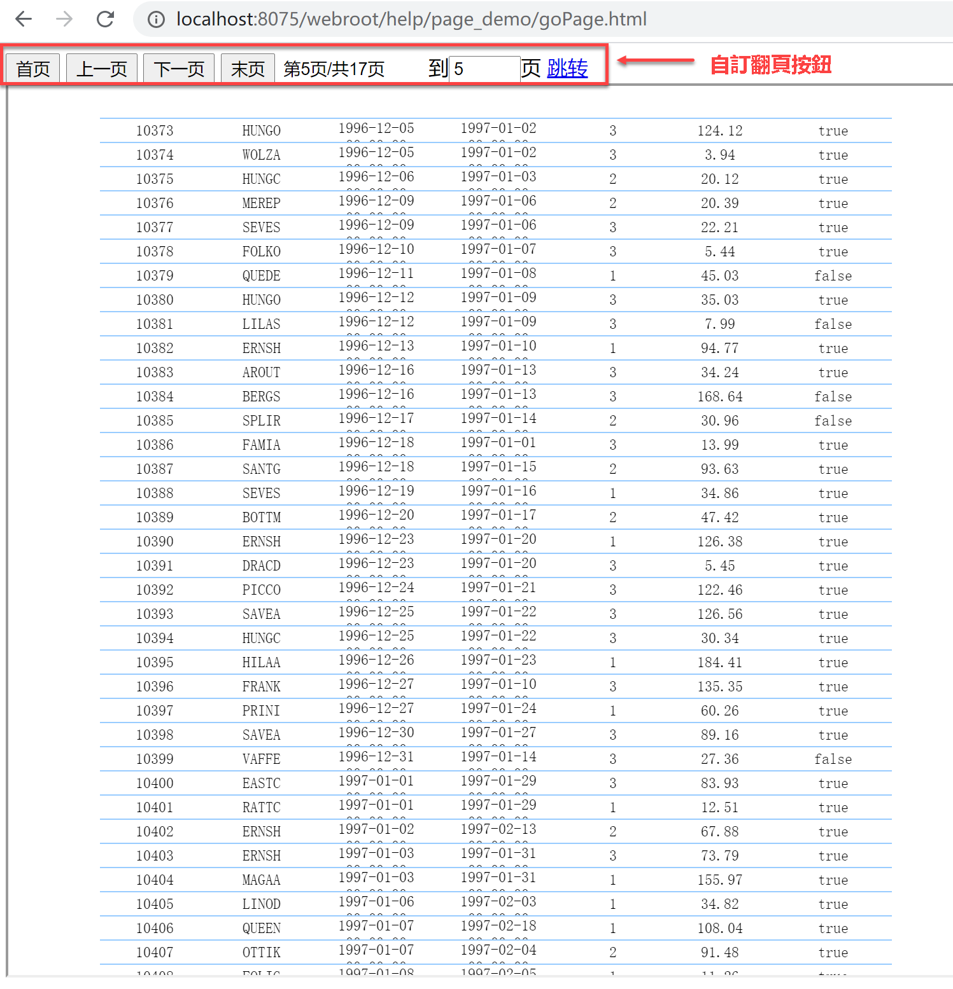The height and width of the screenshot is (989, 953).
Task: Click customer cell PICCO
Action: point(261,590)
